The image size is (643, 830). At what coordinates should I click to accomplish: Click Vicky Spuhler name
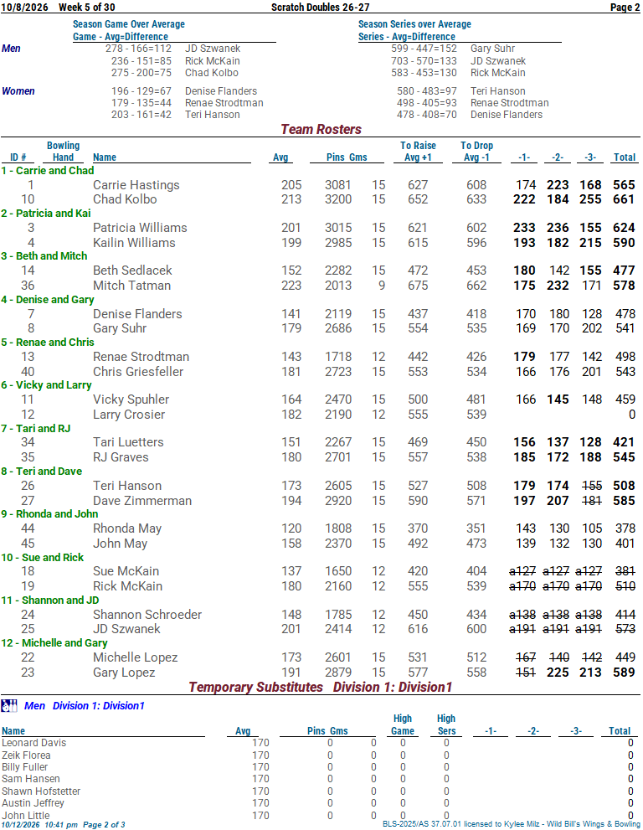131,400
